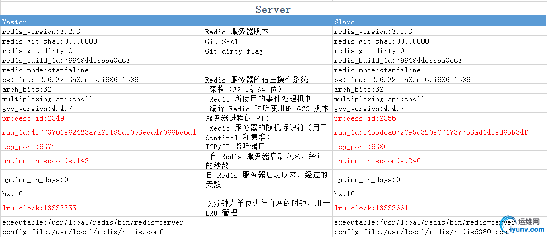Click the '经过的天数' description cell
The height and width of the screenshot is (237, 547).
click(x=268, y=180)
